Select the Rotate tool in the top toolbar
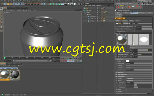This screenshot has width=154, height=96. click(11, 4)
